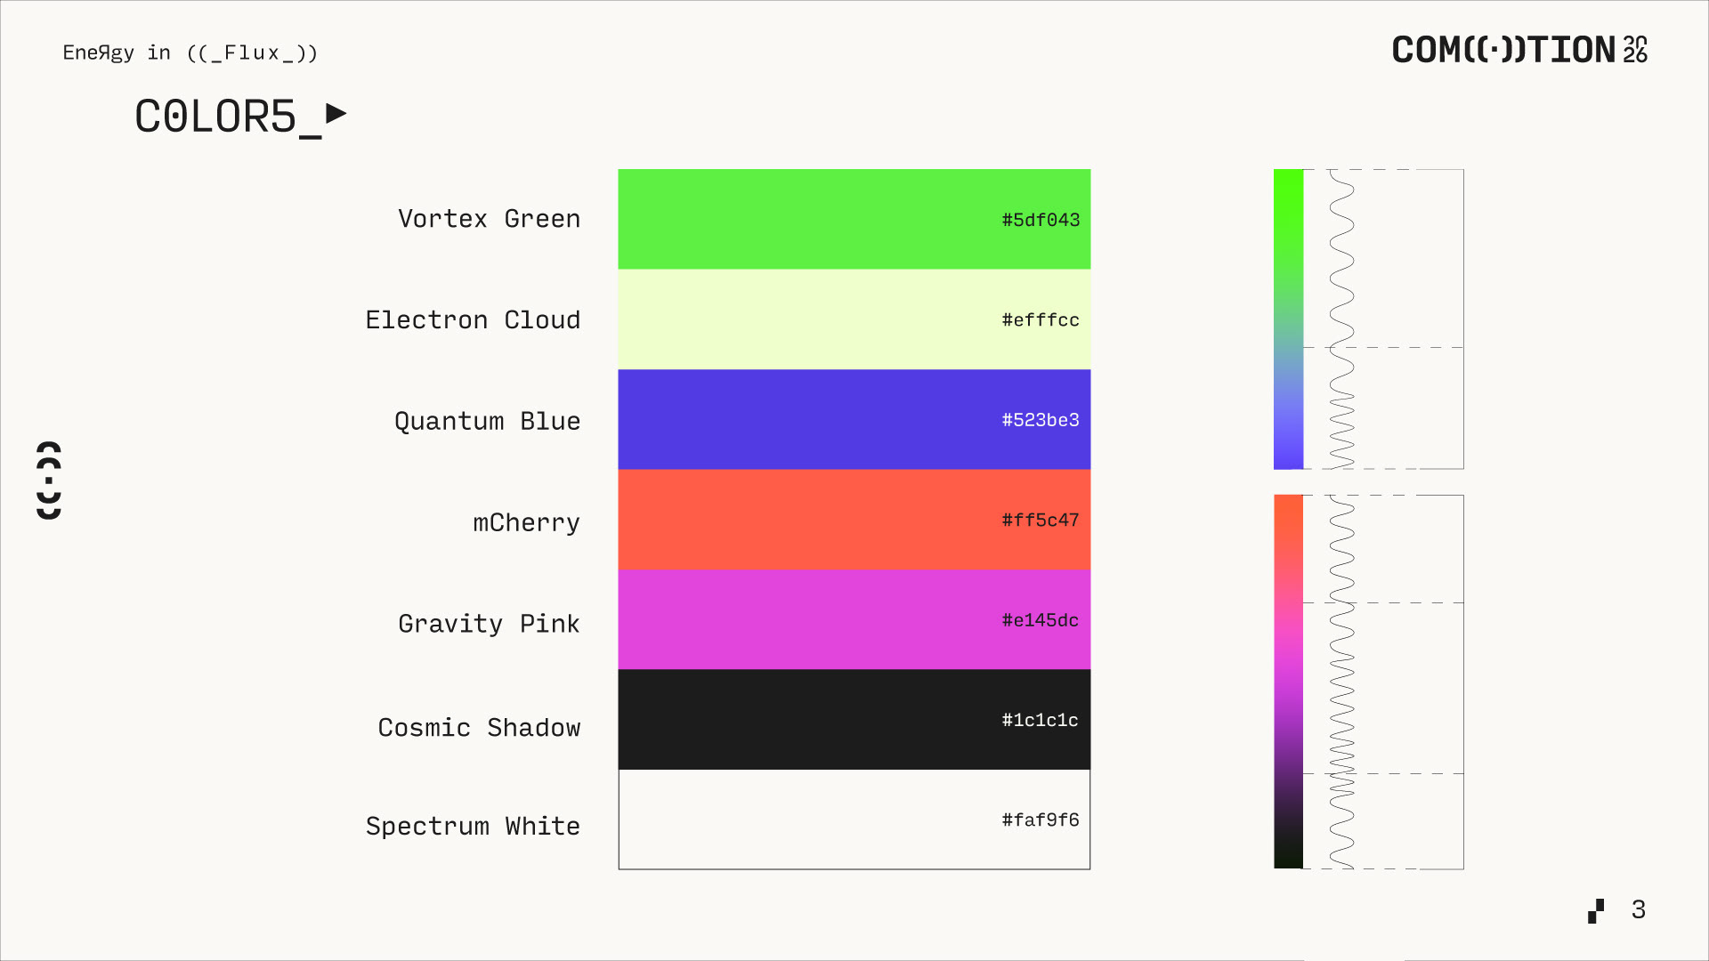Click the page number 3
Screen dimensions: 1709x961
[1638, 909]
